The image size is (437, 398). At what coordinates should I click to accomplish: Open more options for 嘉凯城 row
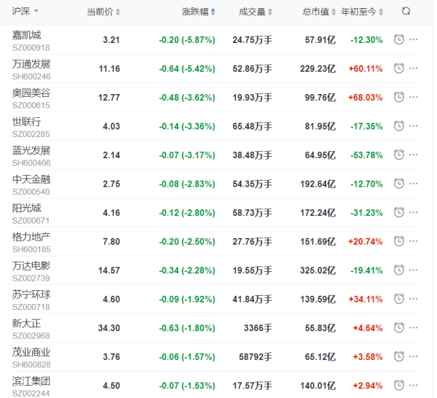point(413,40)
